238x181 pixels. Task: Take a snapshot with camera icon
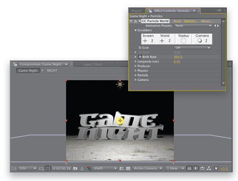[75, 168]
